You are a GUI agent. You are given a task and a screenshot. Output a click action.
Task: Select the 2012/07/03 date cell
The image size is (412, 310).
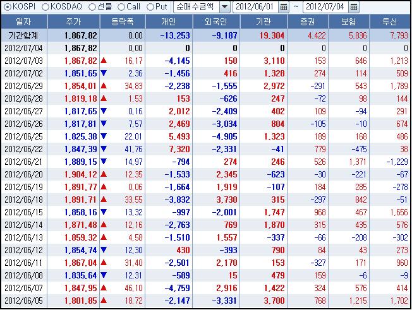[23, 61]
